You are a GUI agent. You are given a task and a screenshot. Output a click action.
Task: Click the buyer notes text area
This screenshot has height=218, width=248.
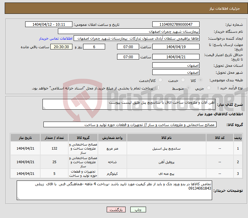coord(114,190)
